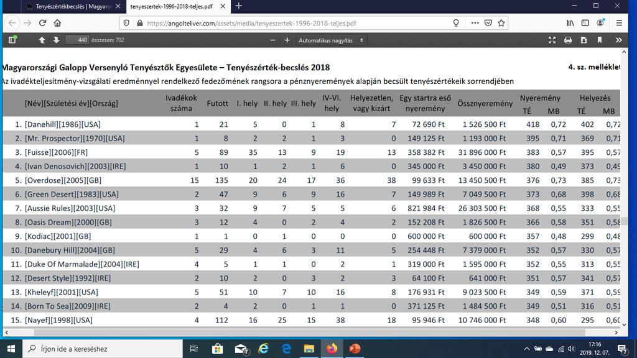Open File Explorer from taskbar

(x=309, y=349)
